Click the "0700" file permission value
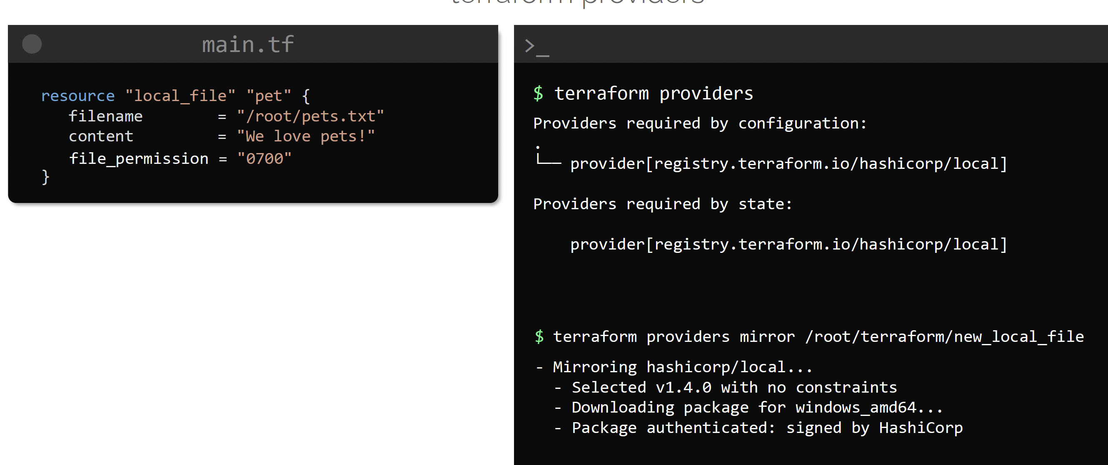Viewport: 1108px width, 465px height. [x=264, y=159]
